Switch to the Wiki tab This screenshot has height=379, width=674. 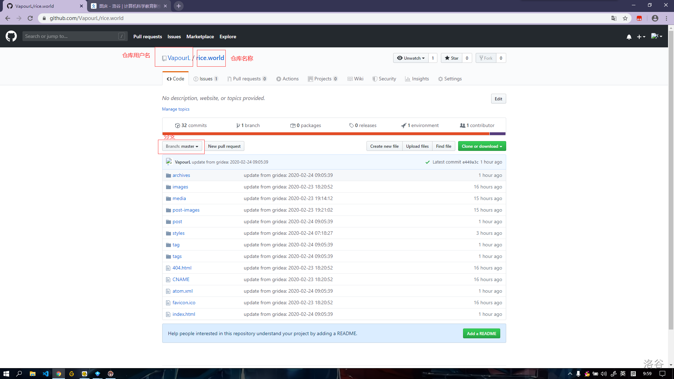(355, 79)
